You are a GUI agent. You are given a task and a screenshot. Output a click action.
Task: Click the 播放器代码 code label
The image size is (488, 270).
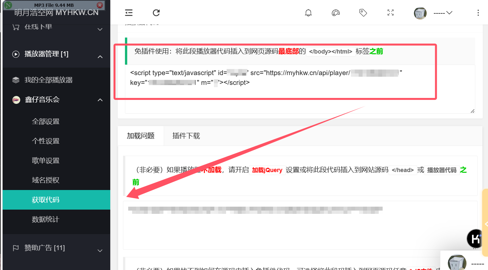(x=442, y=170)
